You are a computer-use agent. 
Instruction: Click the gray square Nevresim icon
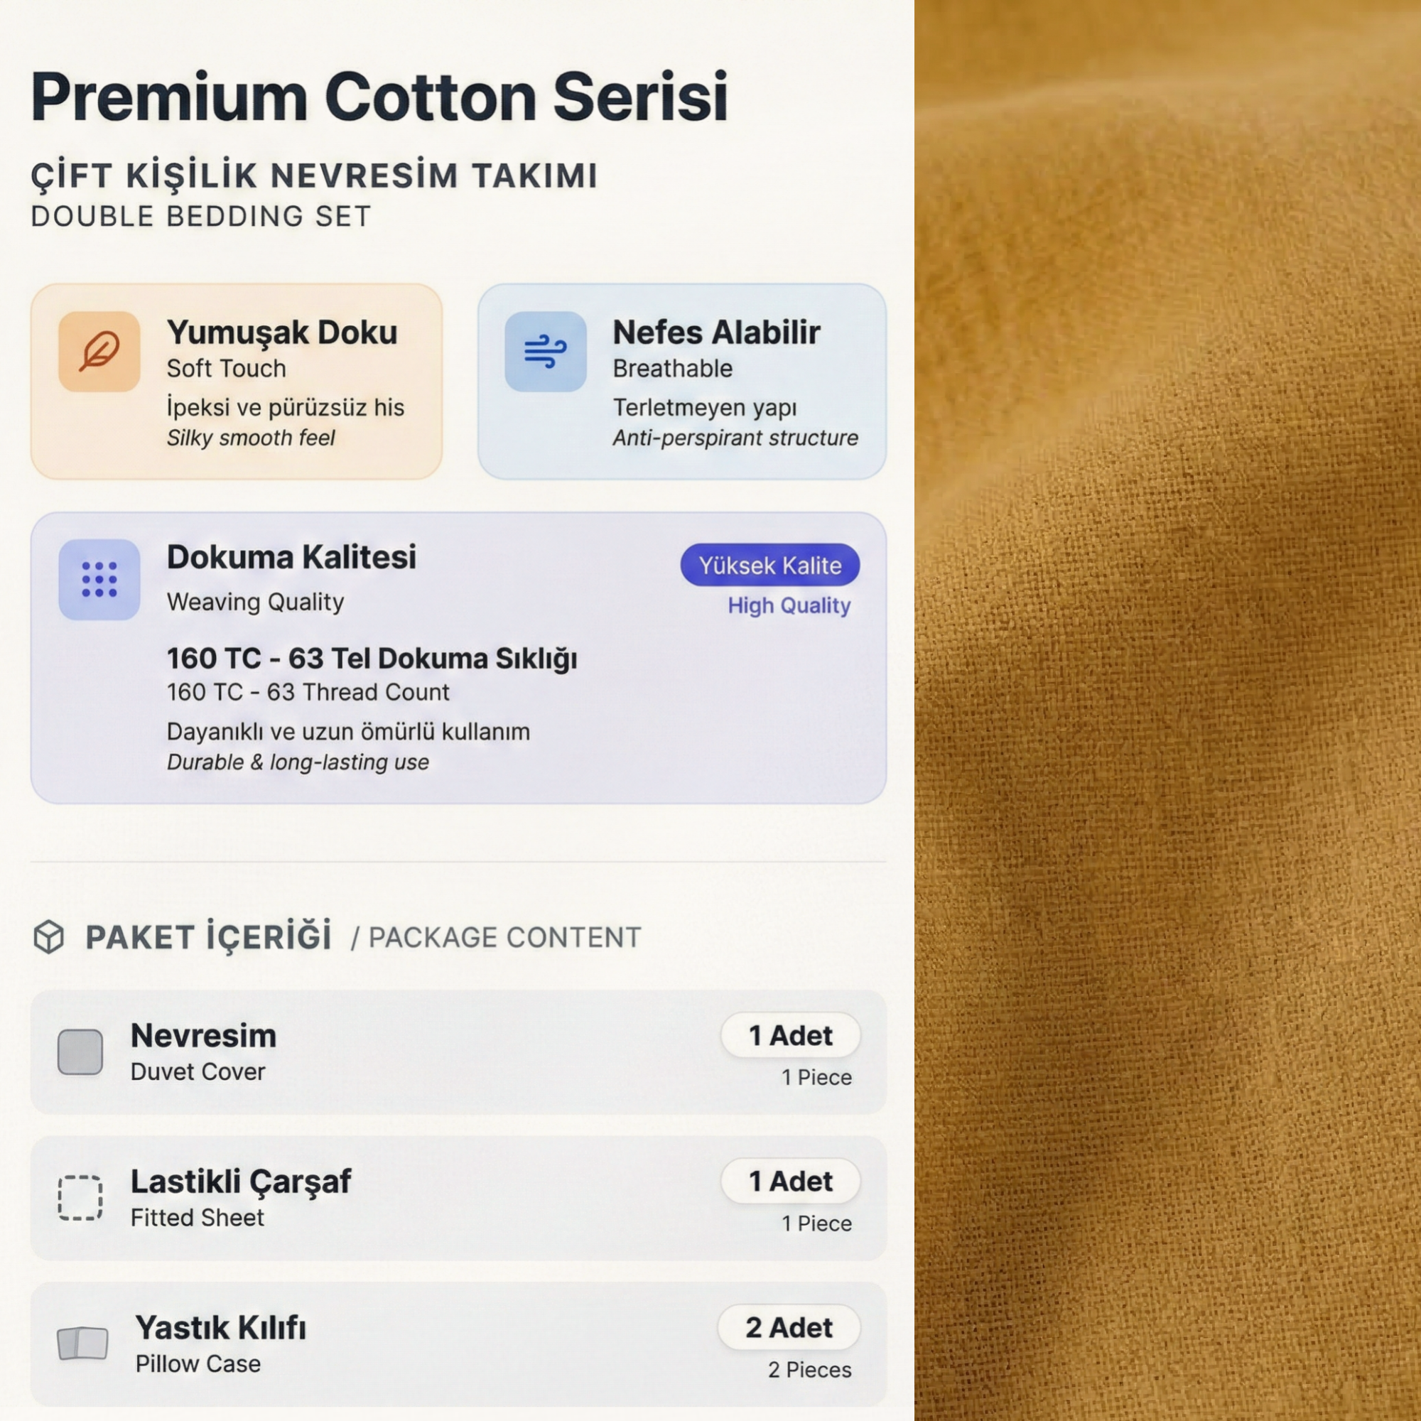tap(80, 1052)
